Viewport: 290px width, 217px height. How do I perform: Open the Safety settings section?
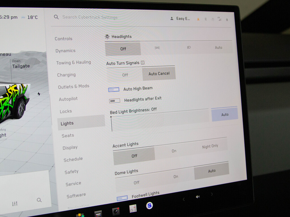tap(72, 172)
